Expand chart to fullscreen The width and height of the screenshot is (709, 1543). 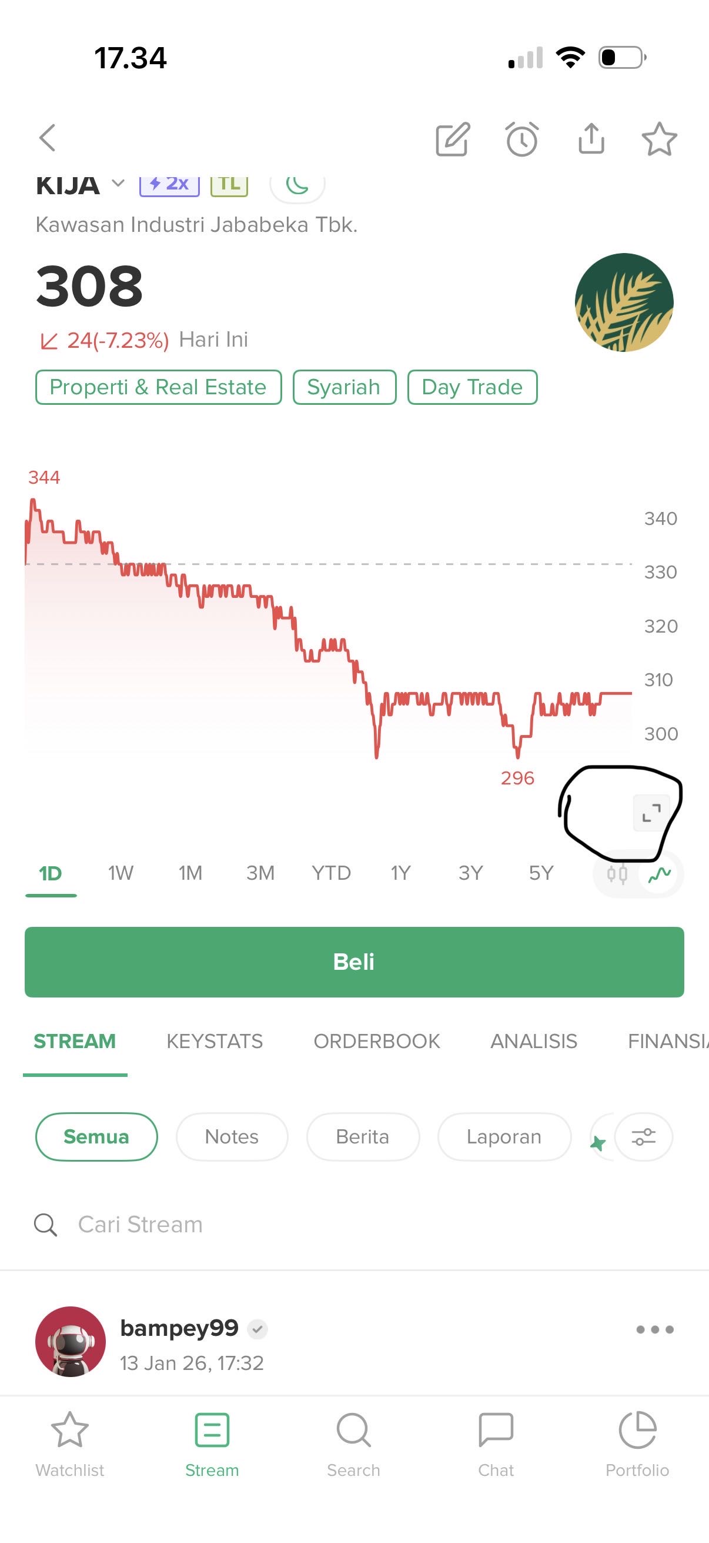tap(651, 813)
